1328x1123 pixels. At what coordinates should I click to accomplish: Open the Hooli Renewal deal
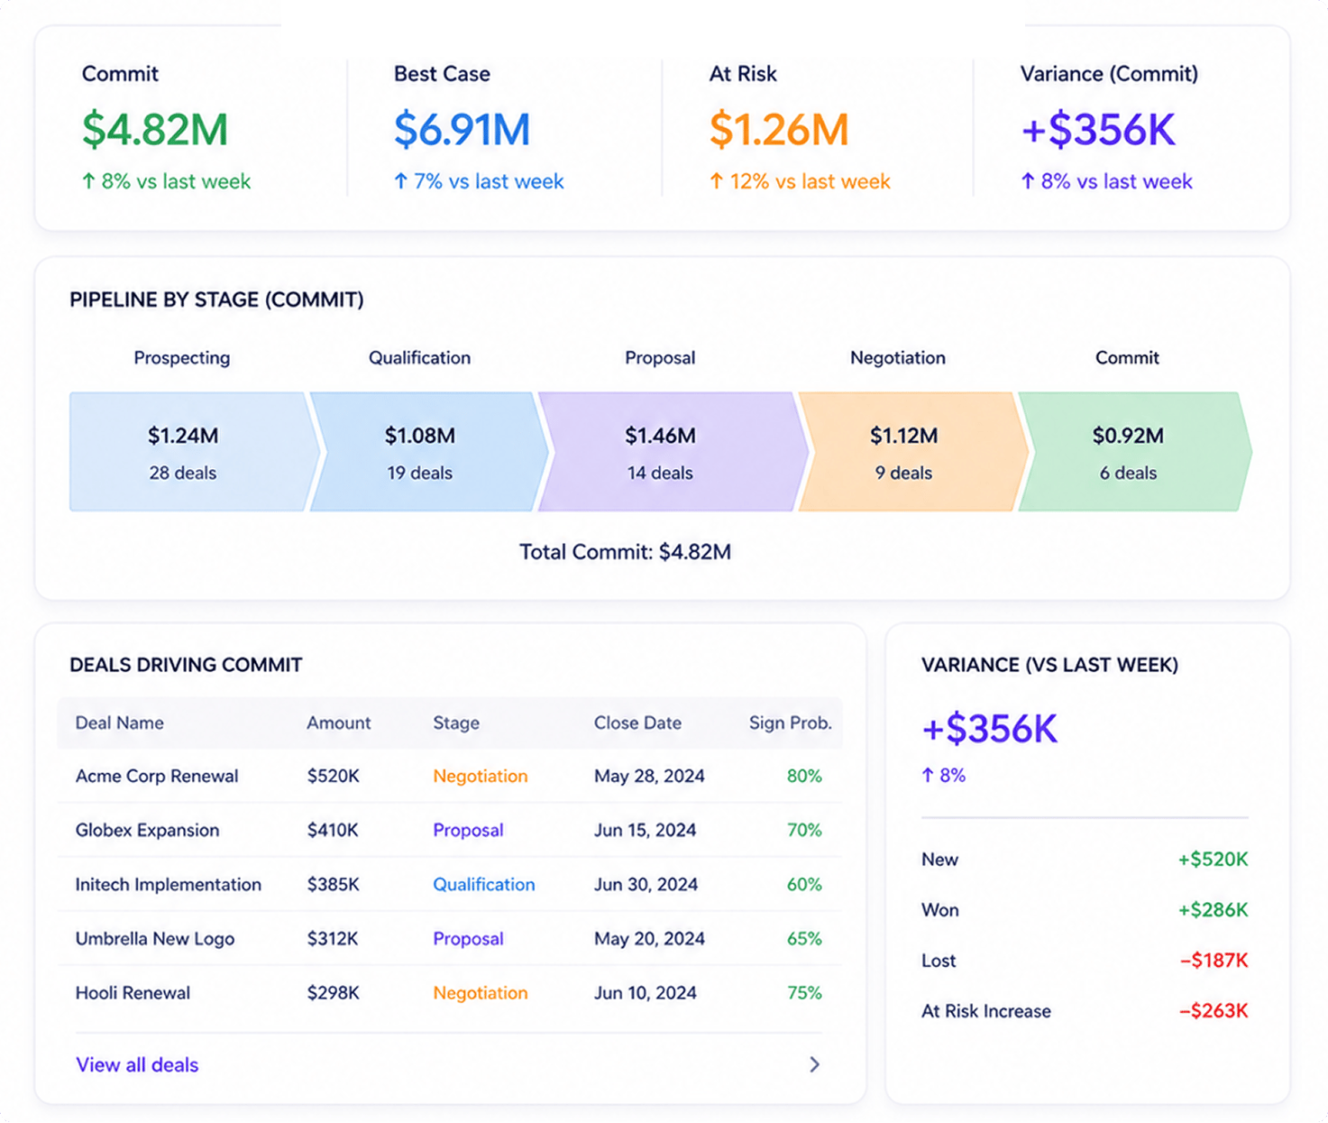133,992
